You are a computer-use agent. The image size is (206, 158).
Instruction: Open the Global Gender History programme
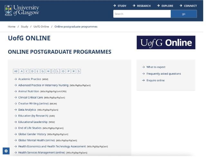click(x=32, y=134)
